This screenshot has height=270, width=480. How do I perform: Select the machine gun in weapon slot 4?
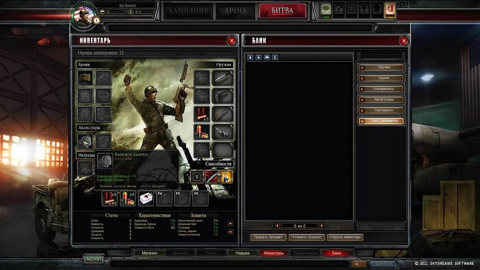[x=223, y=132]
